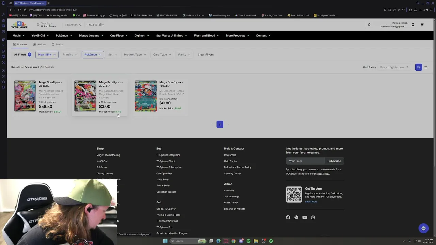Switch to the Articles tab
The height and width of the screenshot is (245, 436).
point(40,44)
